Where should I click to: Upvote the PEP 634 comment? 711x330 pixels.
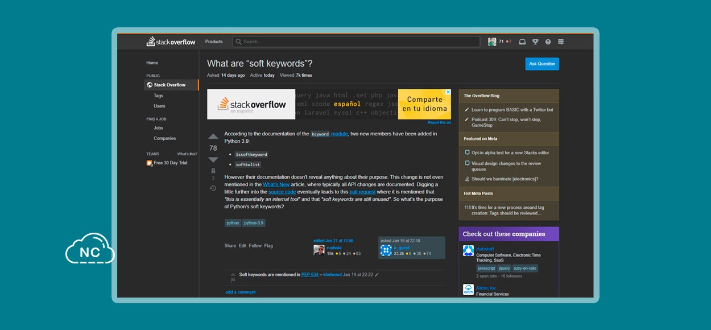coord(233,274)
